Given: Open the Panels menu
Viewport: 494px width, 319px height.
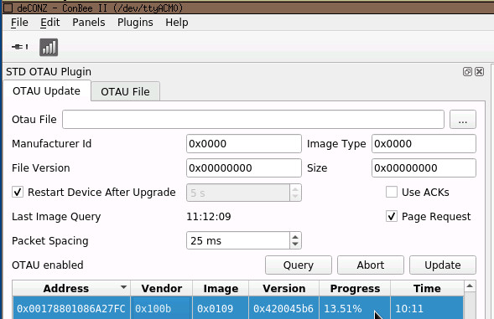Looking at the screenshot, I should point(89,23).
